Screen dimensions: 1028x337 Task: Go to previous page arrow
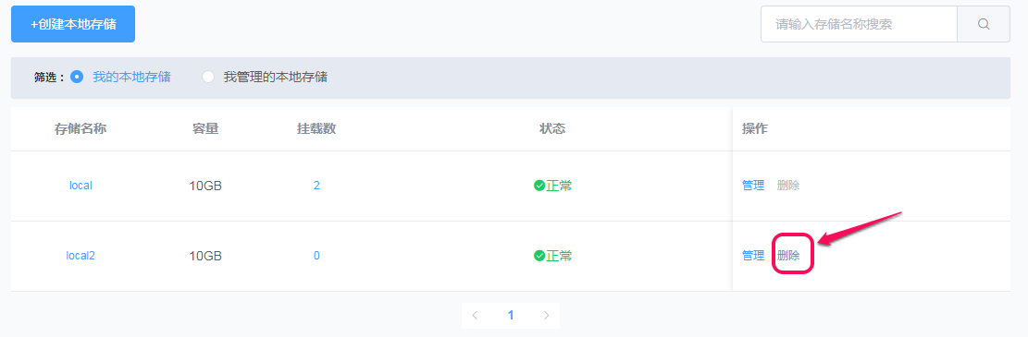click(x=475, y=316)
